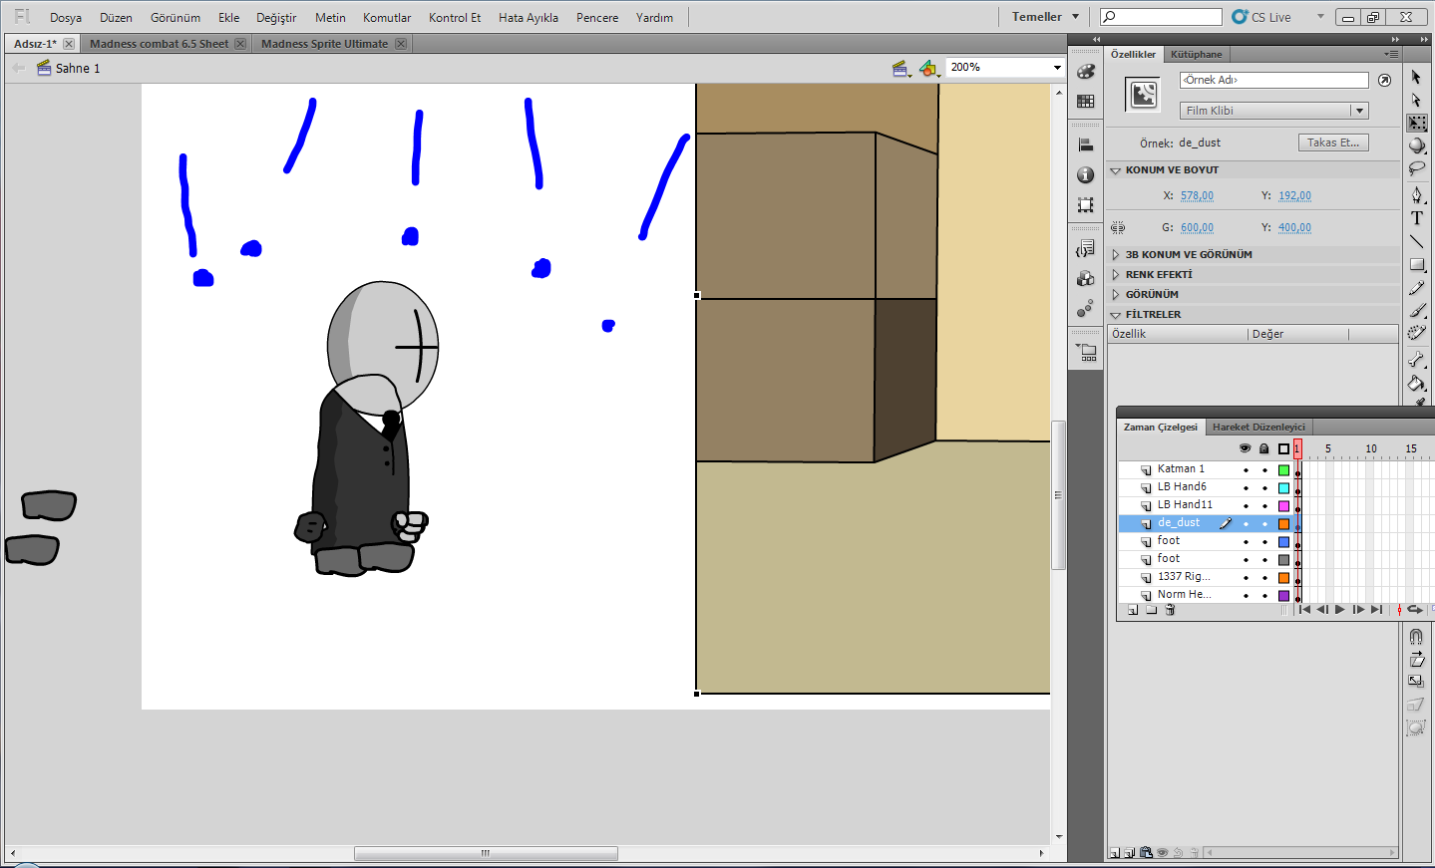Open the Info panel icon
The image size is (1435, 868).
tap(1086, 175)
